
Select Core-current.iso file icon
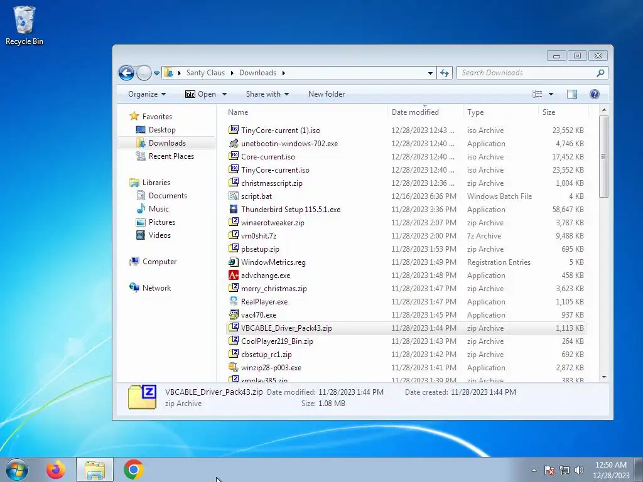[x=234, y=156]
